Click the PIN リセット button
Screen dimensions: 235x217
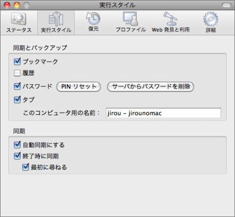78,87
